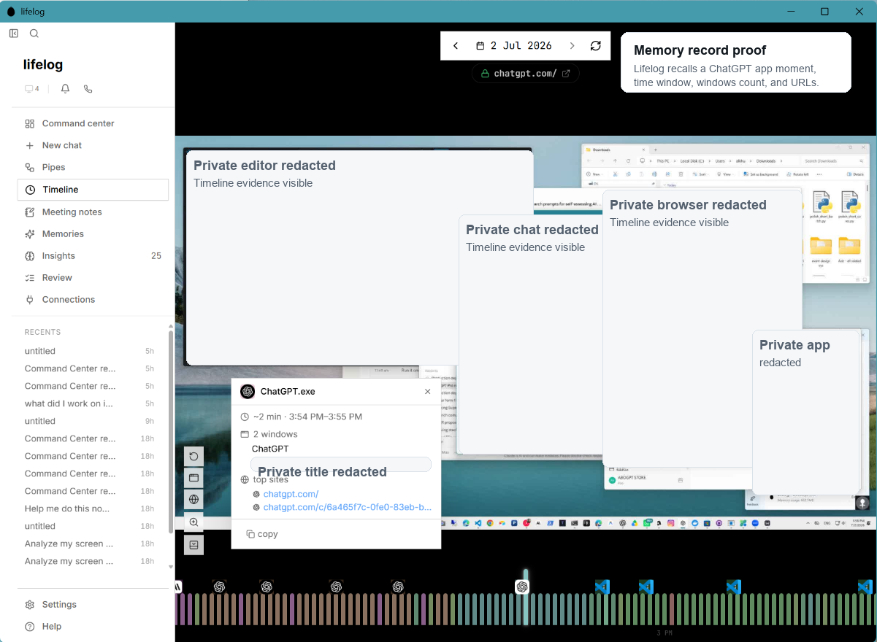Open Memories
This screenshot has width=877, height=642.
[x=93, y=233]
